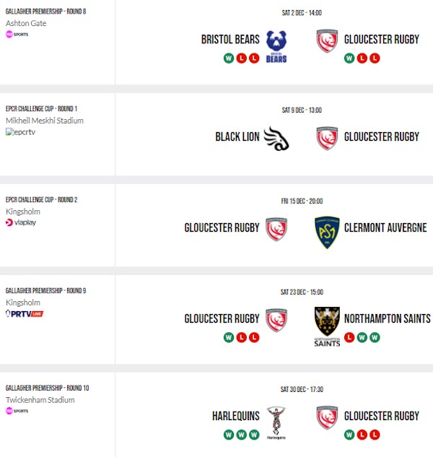
Task: Click TNT Sports logo under Twickenham Stadium
Action: click(x=17, y=411)
